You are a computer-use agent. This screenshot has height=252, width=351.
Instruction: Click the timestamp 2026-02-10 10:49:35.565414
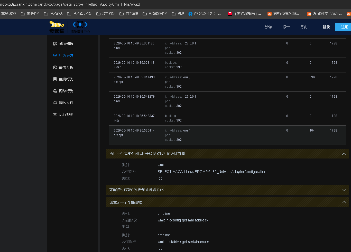[134, 130]
